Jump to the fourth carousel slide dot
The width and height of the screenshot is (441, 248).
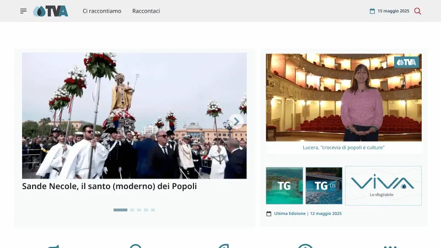(x=146, y=210)
